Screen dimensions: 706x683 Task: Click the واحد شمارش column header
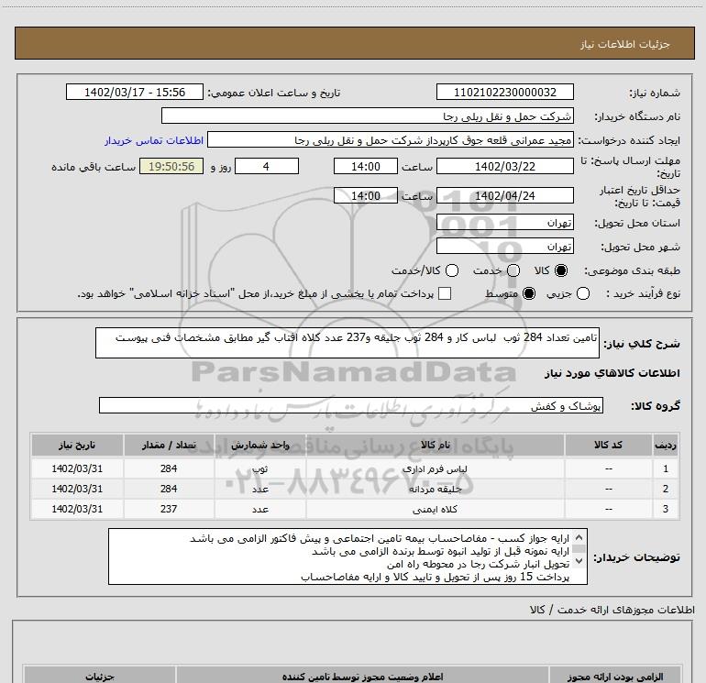point(260,445)
